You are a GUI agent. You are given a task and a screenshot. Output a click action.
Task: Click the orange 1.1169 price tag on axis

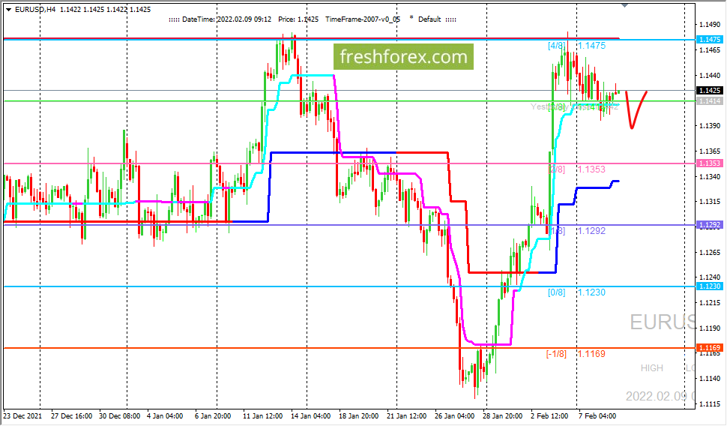(709, 347)
